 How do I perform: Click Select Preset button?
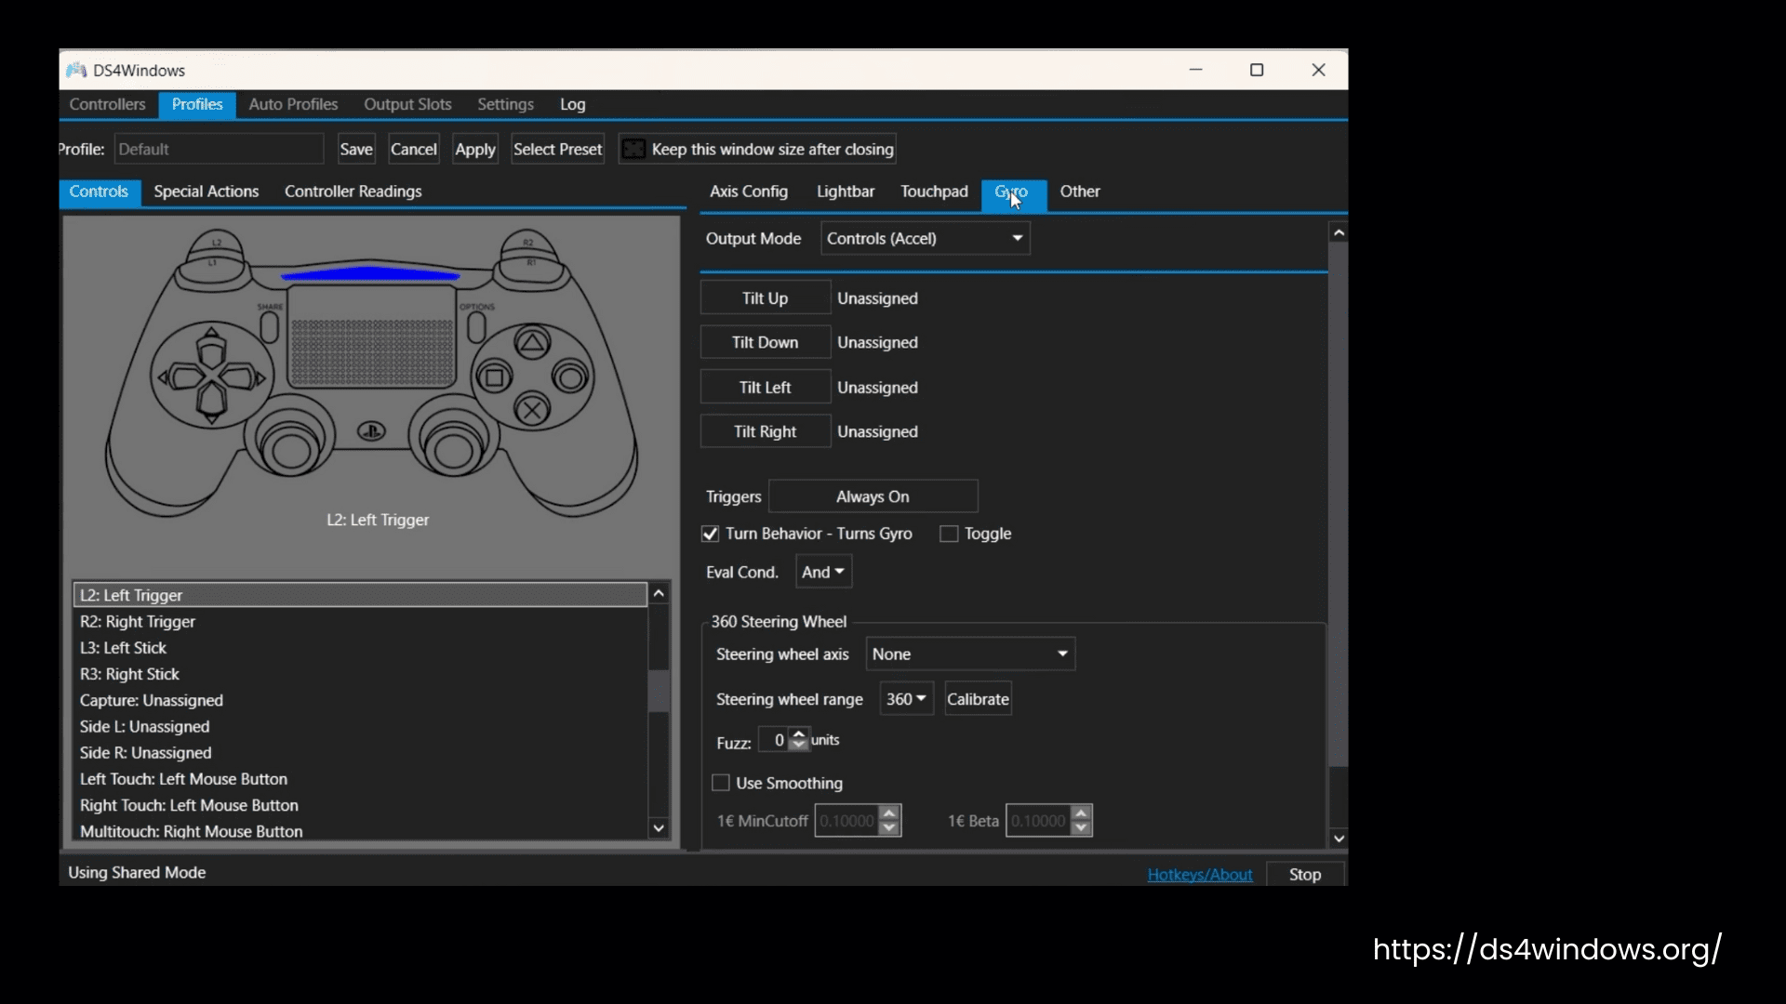pos(557,149)
